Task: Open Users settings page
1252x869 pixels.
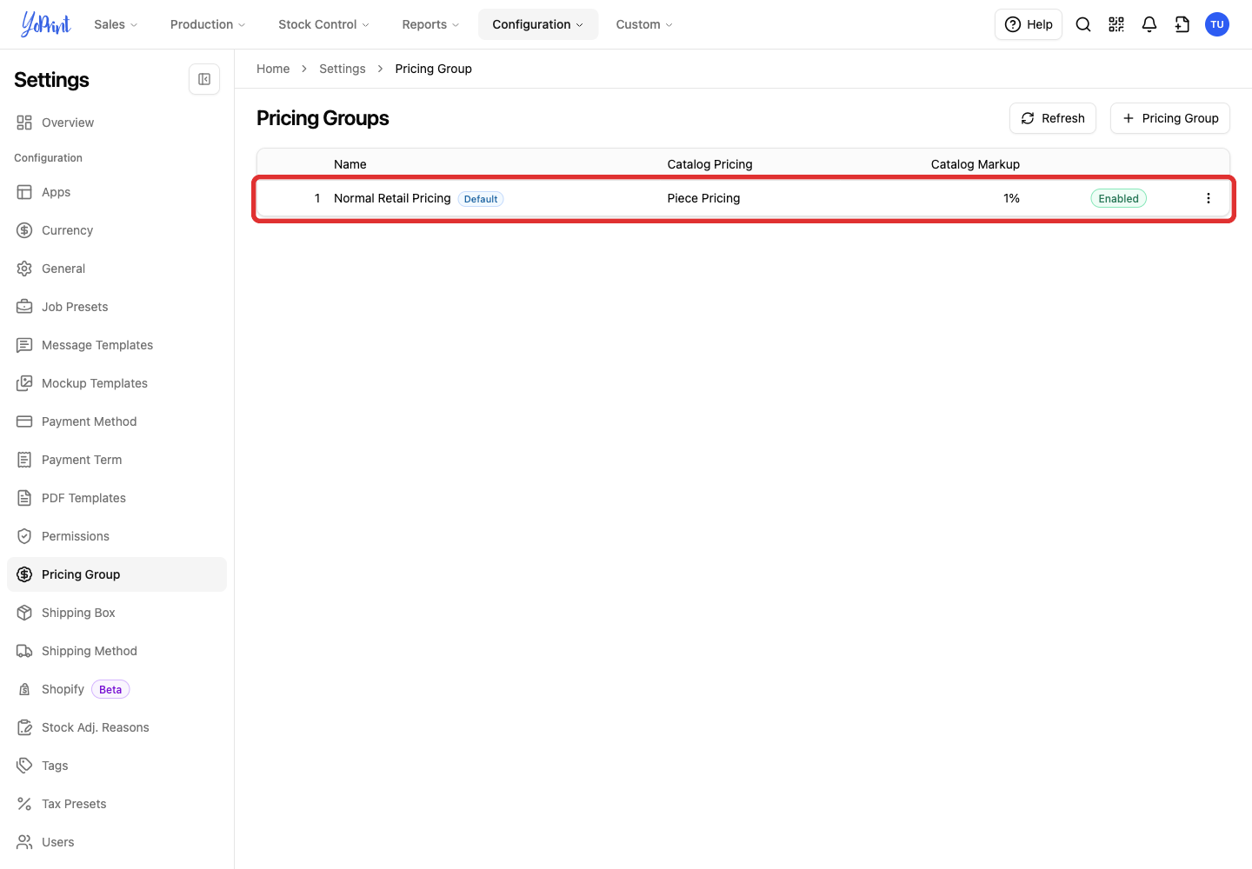Action: 117,842
